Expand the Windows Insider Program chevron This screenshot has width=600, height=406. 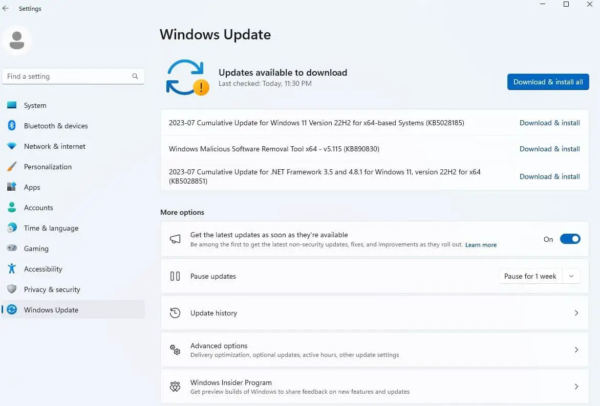(576, 387)
